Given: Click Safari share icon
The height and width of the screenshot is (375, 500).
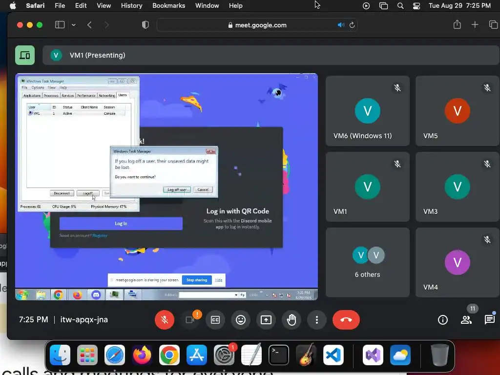Looking at the screenshot, I should click(x=457, y=24).
